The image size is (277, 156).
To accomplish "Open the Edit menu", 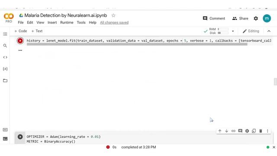I will tap(30, 23).
